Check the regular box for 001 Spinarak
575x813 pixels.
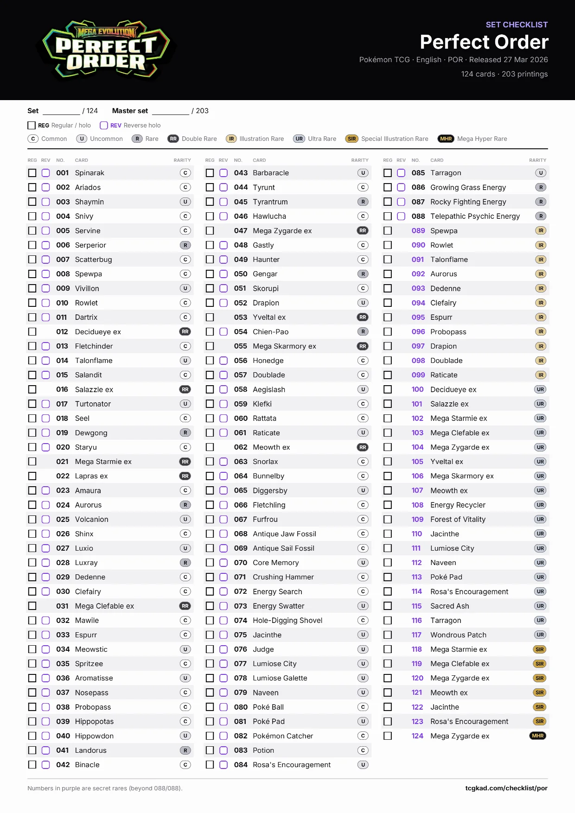[32, 173]
